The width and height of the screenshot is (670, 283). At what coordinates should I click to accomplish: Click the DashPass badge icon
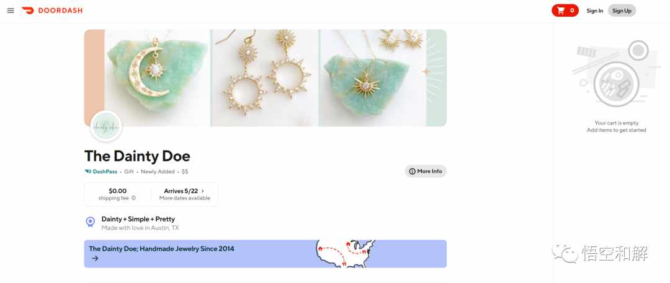click(x=88, y=172)
